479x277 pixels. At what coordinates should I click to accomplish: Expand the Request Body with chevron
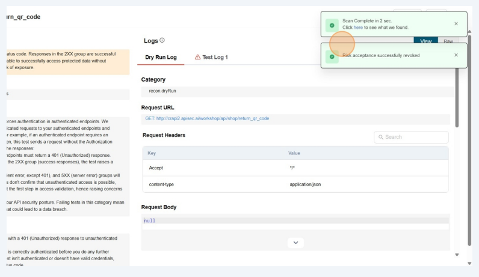[295, 243]
